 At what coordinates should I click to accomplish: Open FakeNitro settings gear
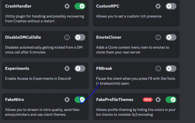pos(67,100)
